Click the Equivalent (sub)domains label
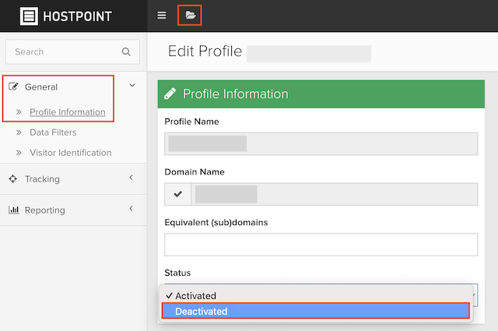Image resolution: width=498 pixels, height=331 pixels. point(216,222)
